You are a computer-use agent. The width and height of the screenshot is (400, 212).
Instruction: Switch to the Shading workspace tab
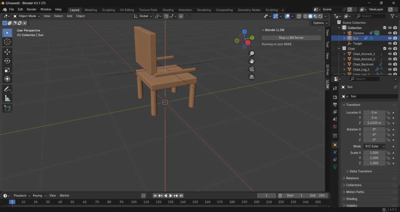tap(168, 10)
